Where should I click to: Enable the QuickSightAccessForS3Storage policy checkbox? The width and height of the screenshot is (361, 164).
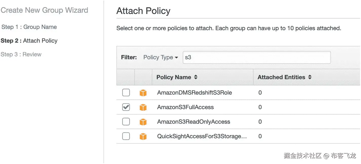126,136
